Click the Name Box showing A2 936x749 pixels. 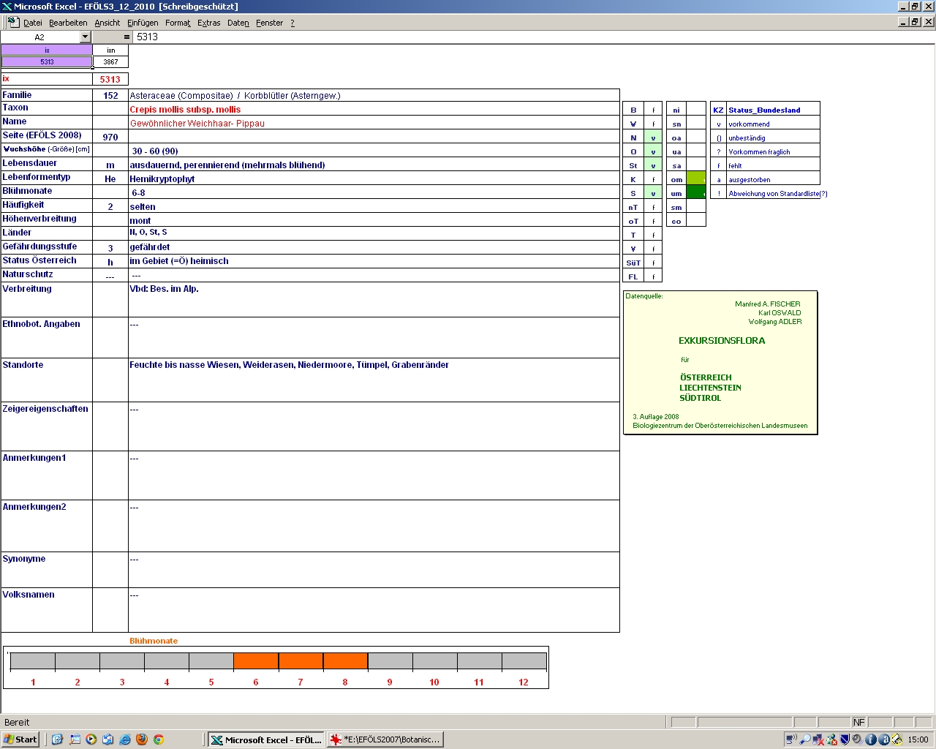tap(39, 37)
